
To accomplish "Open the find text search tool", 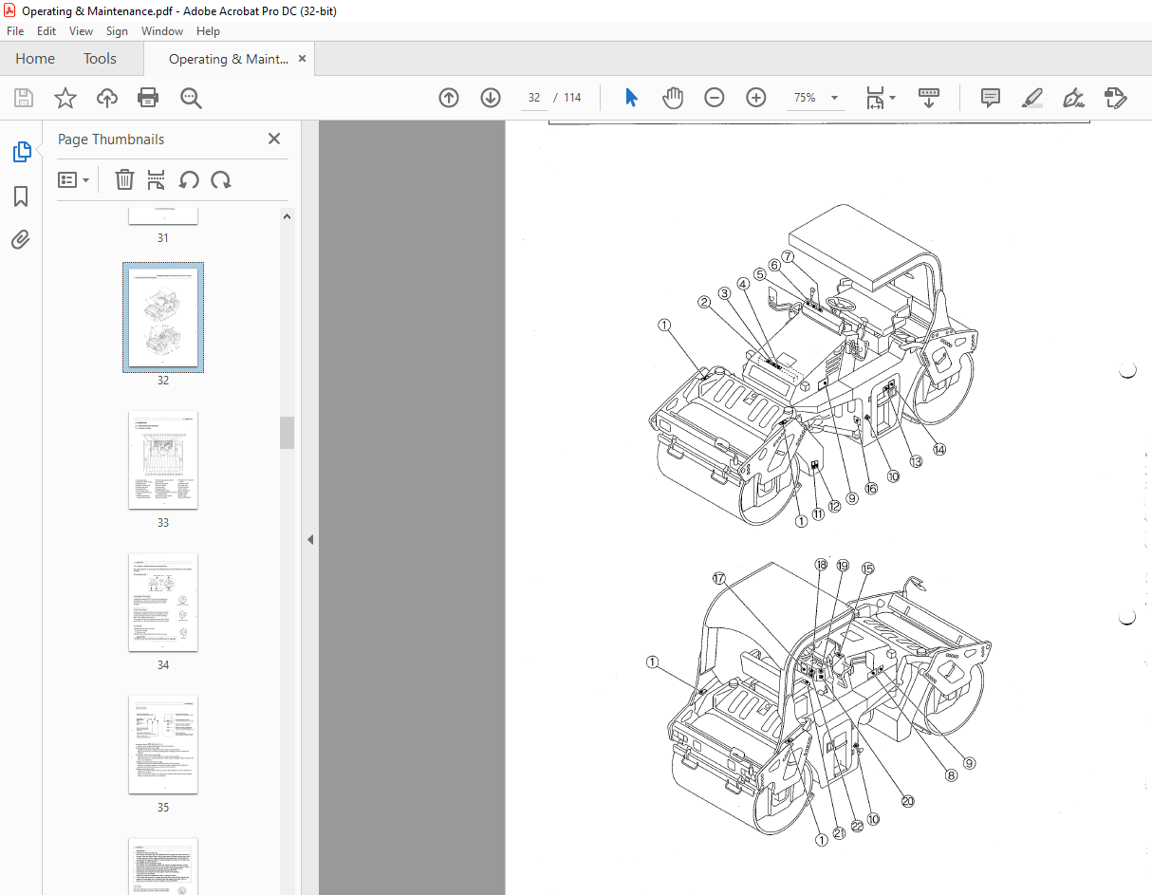I will (191, 98).
